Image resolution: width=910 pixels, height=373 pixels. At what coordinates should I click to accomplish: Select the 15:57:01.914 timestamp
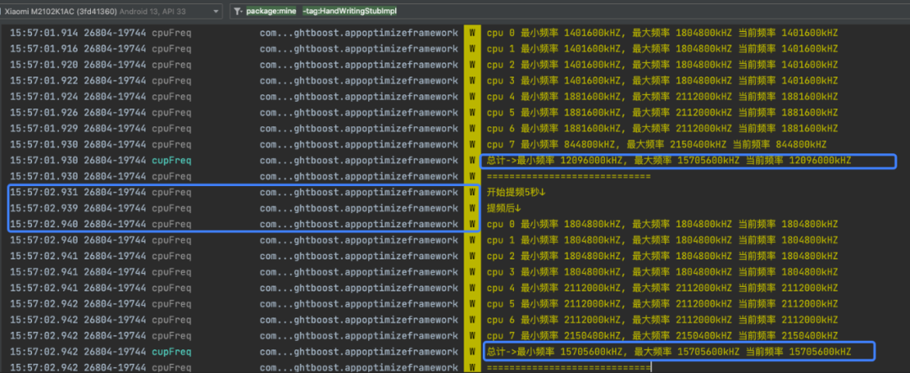pos(45,33)
